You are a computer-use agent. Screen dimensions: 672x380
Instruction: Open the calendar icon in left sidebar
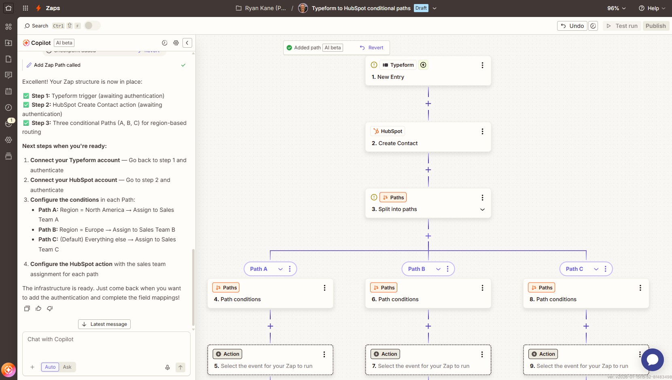point(8,91)
